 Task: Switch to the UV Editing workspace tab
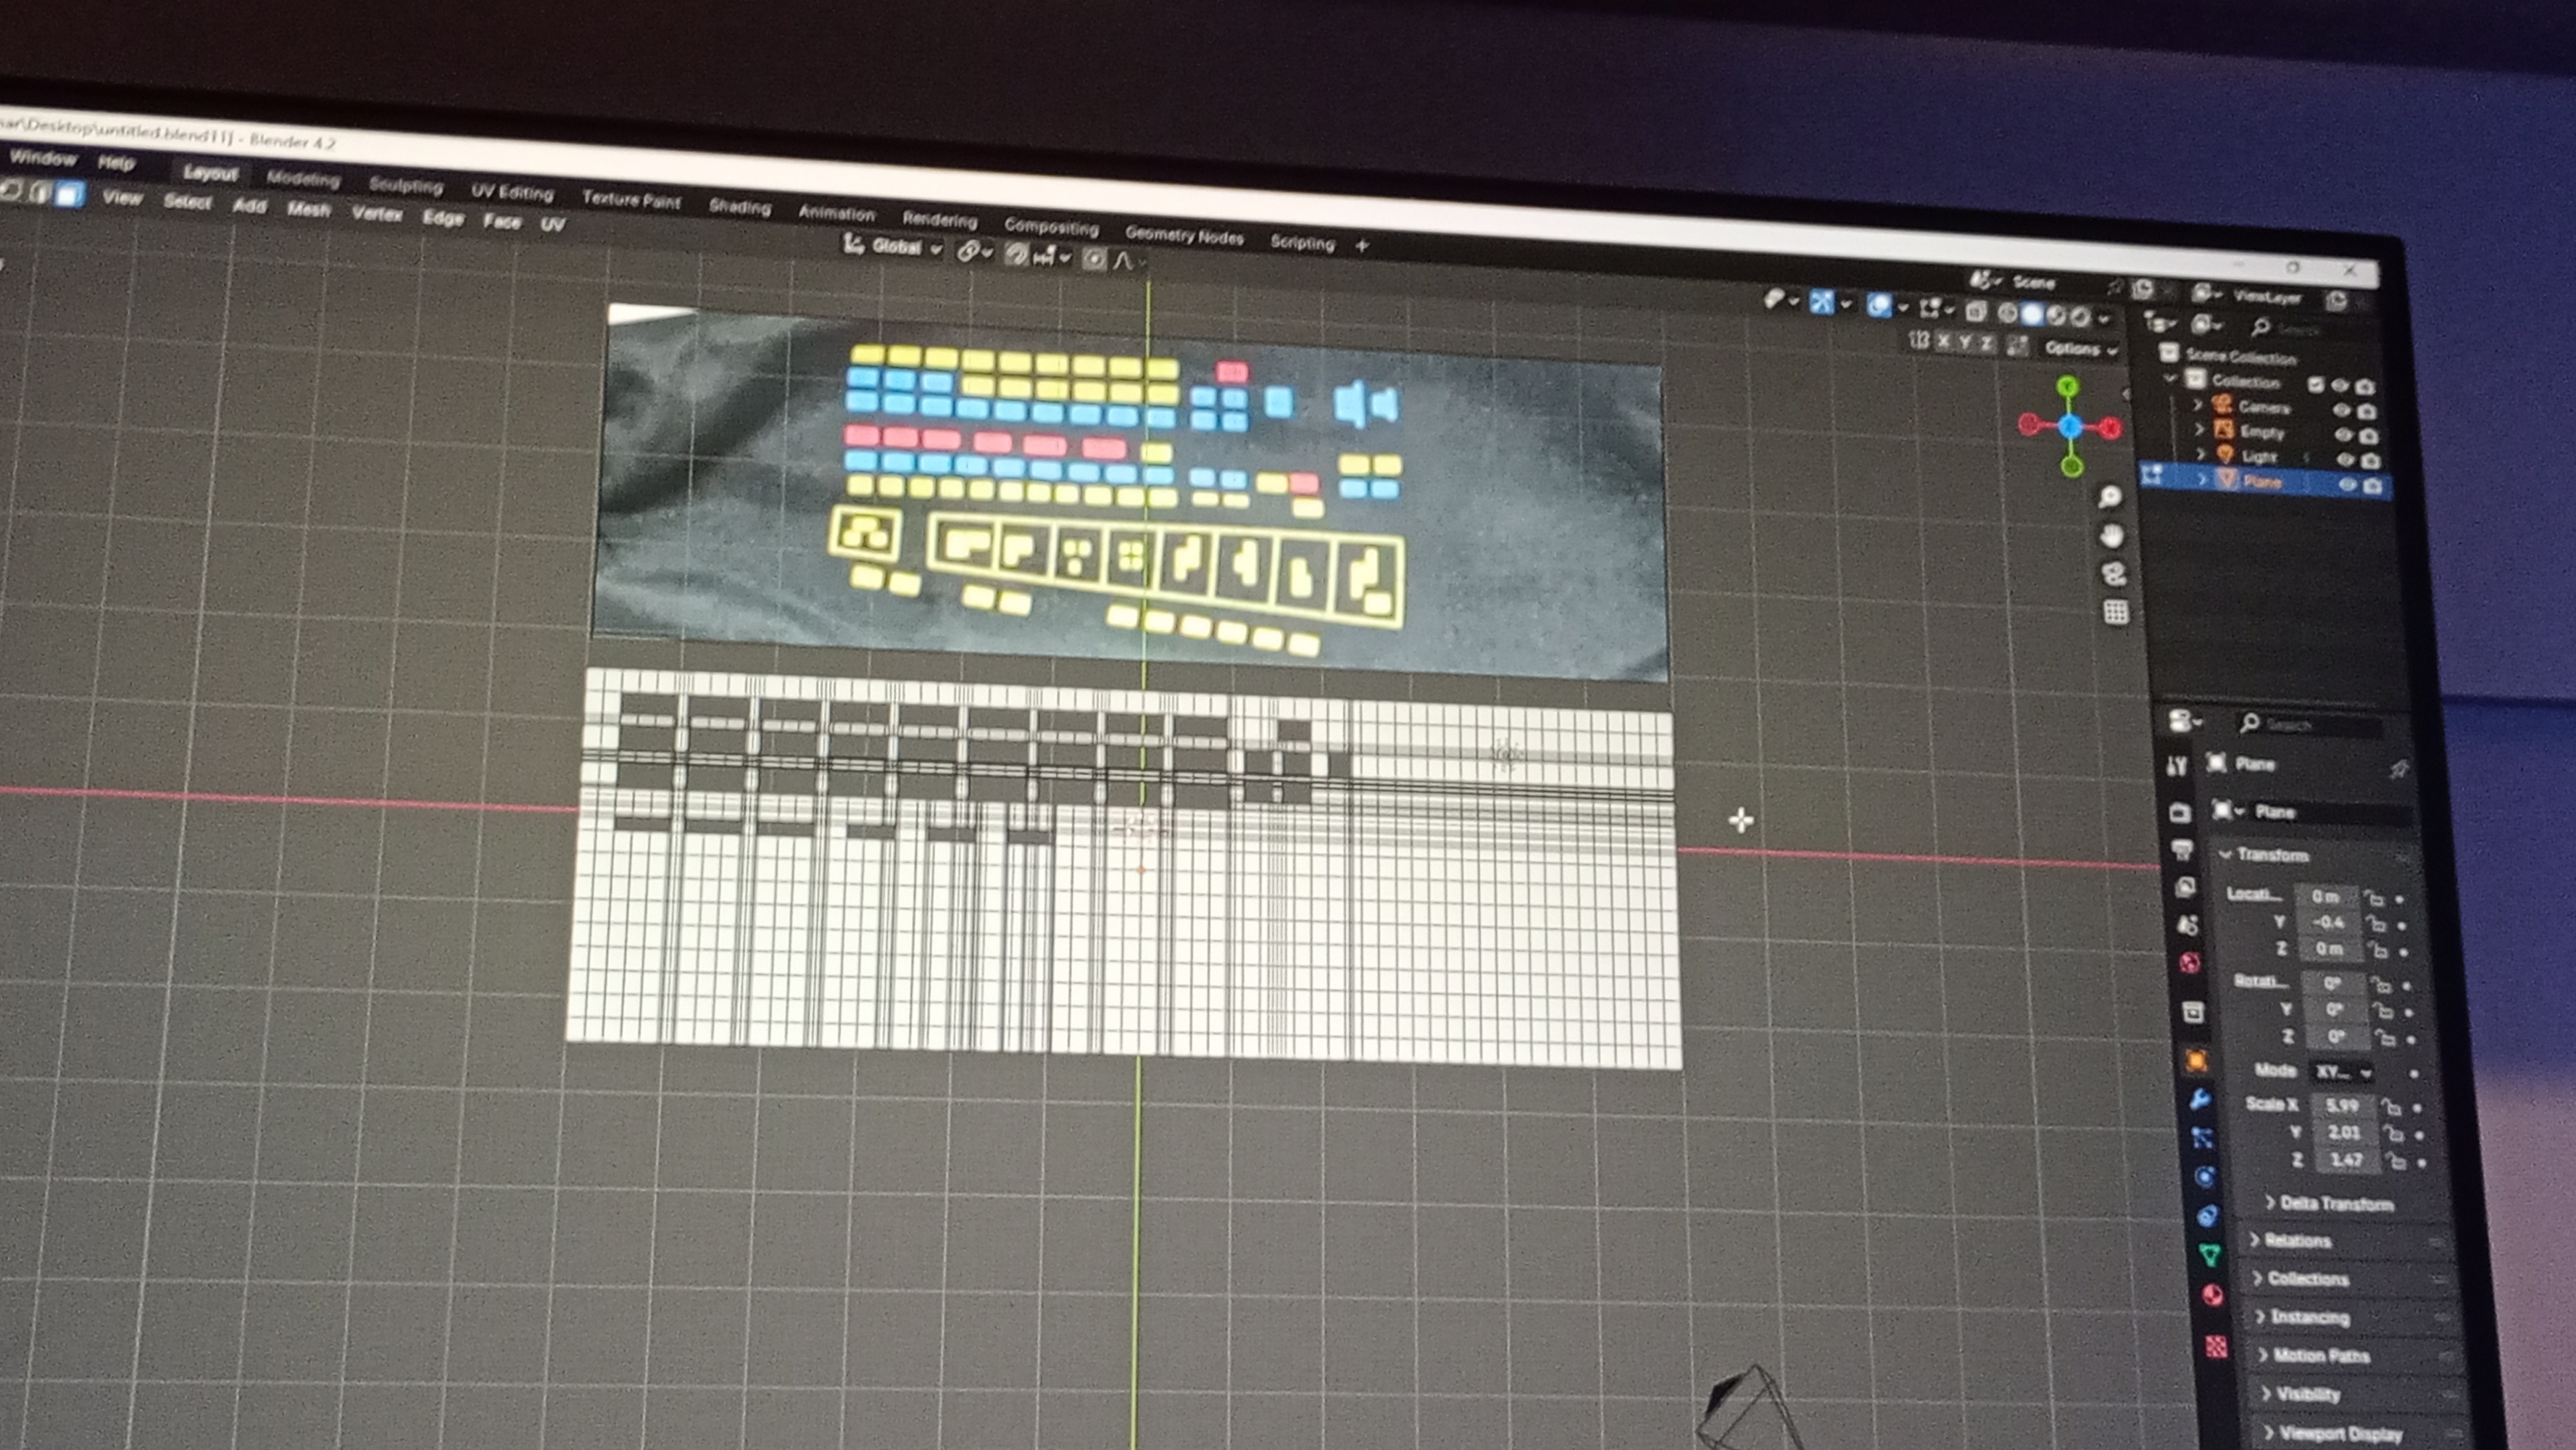(511, 192)
